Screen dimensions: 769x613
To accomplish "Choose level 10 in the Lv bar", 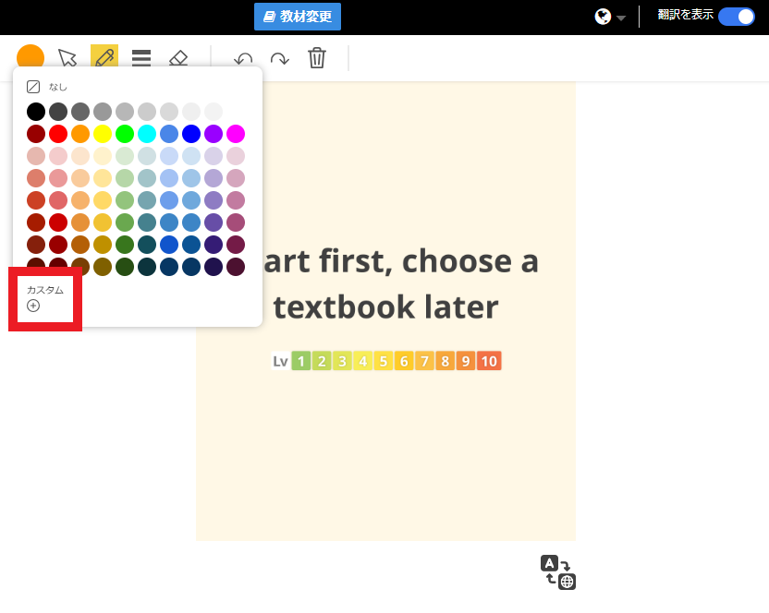I will pos(489,361).
